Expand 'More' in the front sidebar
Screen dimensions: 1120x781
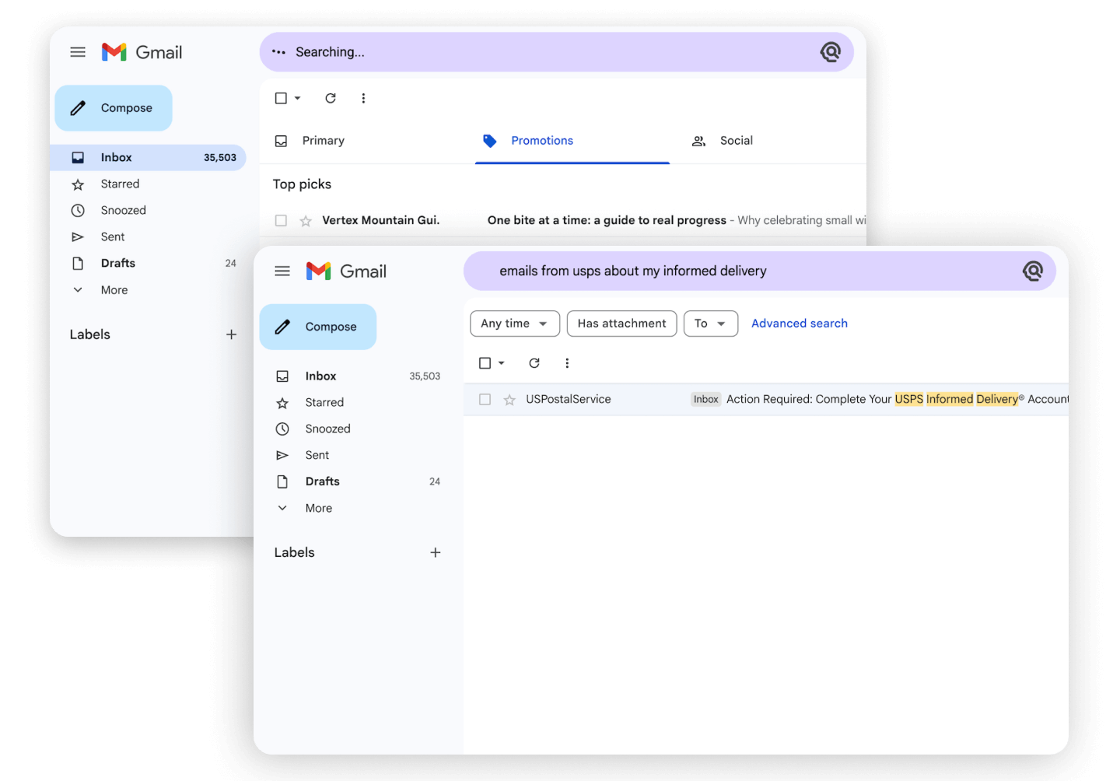(318, 508)
